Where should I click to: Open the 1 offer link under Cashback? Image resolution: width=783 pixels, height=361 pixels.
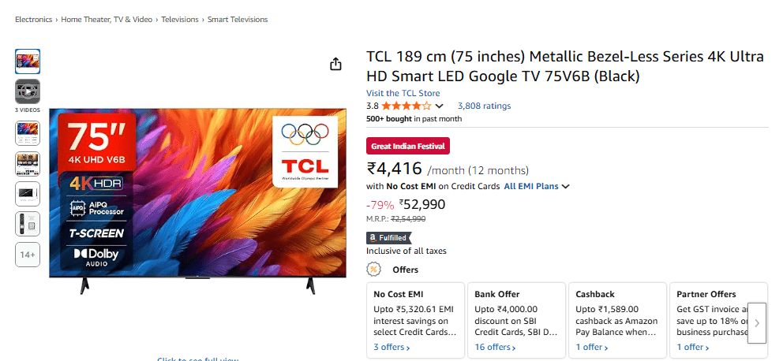[591, 347]
